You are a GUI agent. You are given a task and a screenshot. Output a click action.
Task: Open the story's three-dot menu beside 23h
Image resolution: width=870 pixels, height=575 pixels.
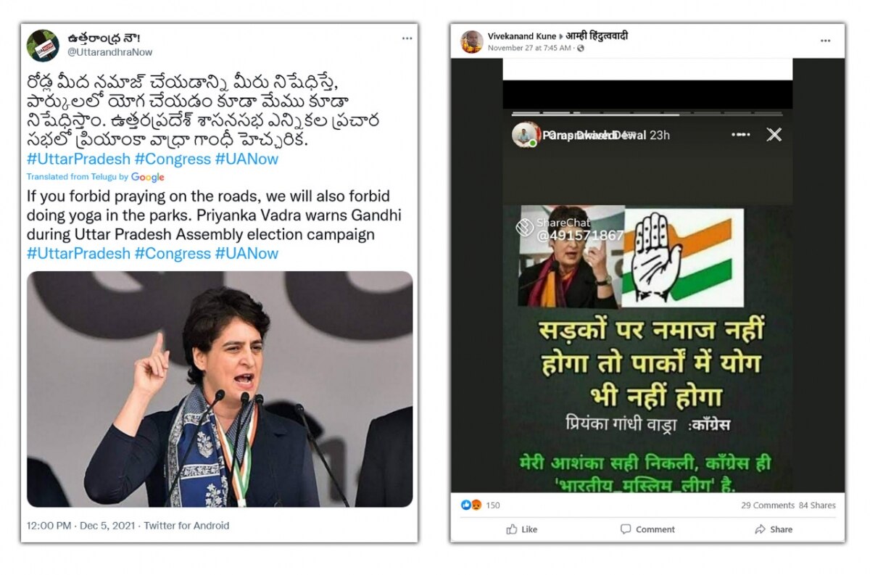740,135
